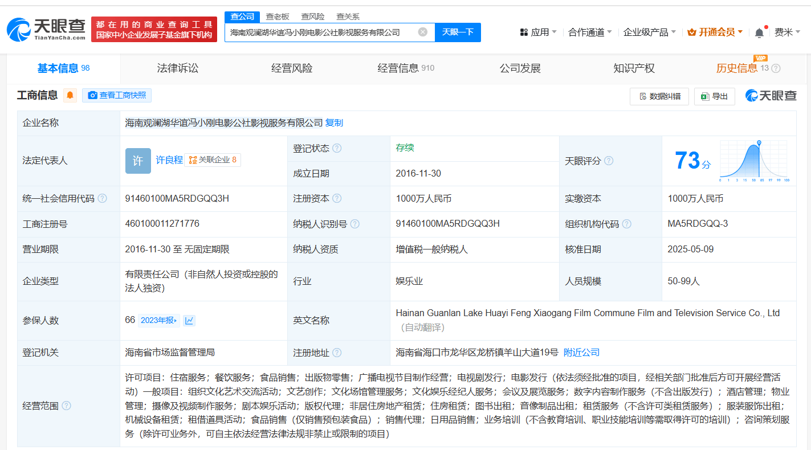The width and height of the screenshot is (811, 450).
Task: Click help icon beside 经营范围
Action: click(66, 406)
